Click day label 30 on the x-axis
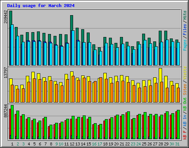Screen dimensions: 189x148 172,144
